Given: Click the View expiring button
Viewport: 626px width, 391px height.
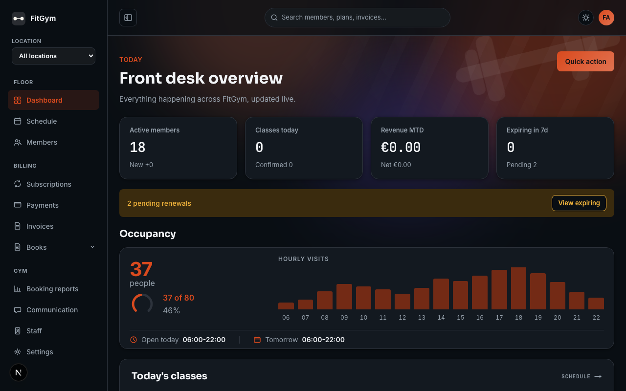Looking at the screenshot, I should (x=579, y=203).
